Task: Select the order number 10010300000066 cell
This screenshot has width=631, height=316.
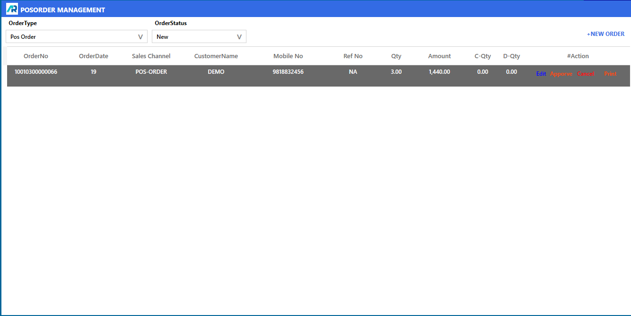Action: click(36, 72)
